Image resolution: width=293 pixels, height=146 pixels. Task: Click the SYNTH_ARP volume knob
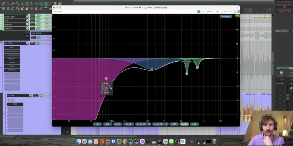click(x=27, y=17)
